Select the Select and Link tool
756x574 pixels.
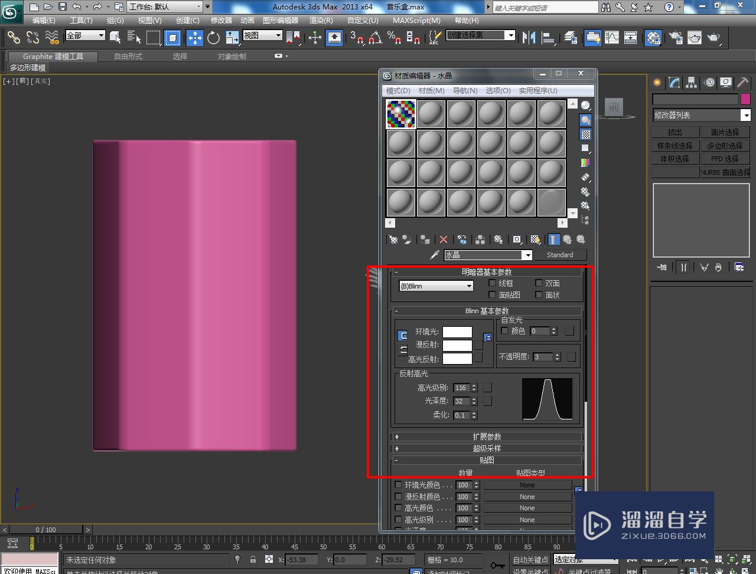pyautogui.click(x=14, y=38)
